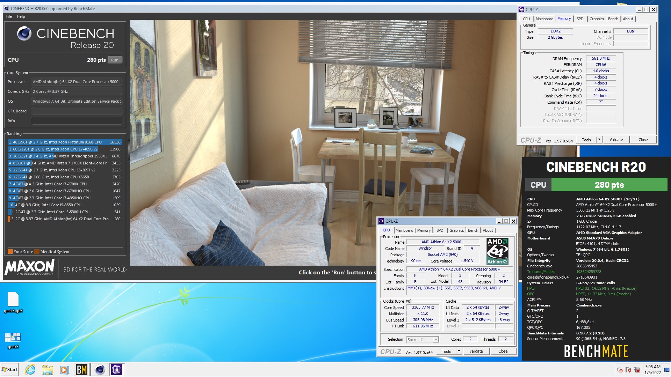The height and width of the screenshot is (377, 671).
Task: Click the GFX Board field in Cinebench
Action: pyautogui.click(x=77, y=111)
